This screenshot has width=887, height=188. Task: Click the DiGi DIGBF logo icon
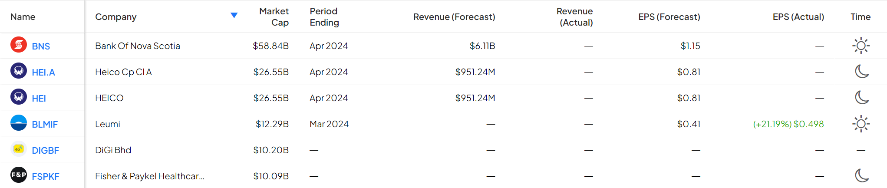pyautogui.click(x=19, y=149)
